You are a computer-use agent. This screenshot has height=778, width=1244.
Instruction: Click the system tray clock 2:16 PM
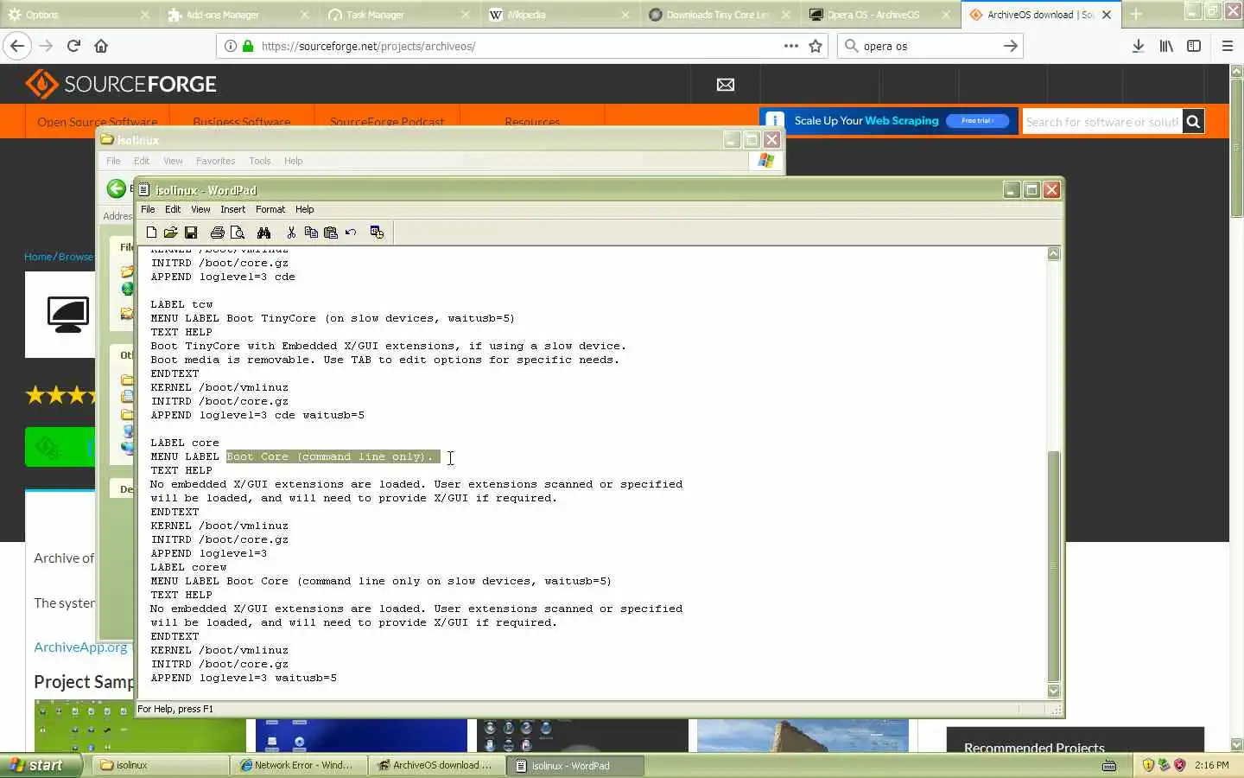1211,765
